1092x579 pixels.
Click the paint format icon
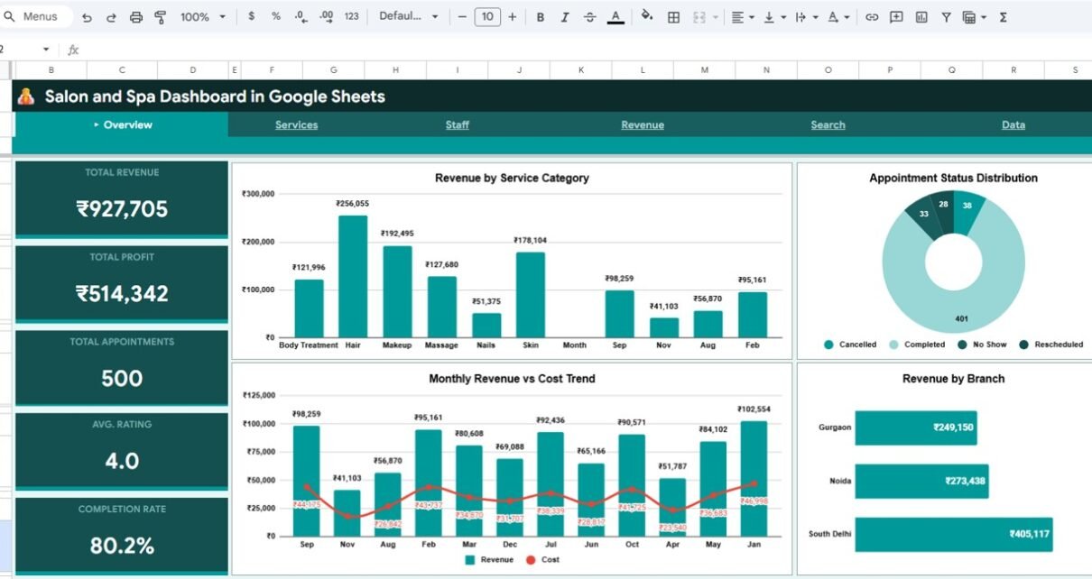[x=161, y=17]
